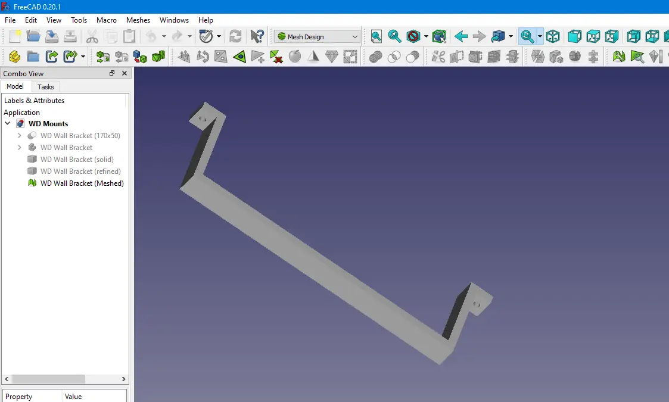
Task: Open the Edit menu
Action: point(31,20)
